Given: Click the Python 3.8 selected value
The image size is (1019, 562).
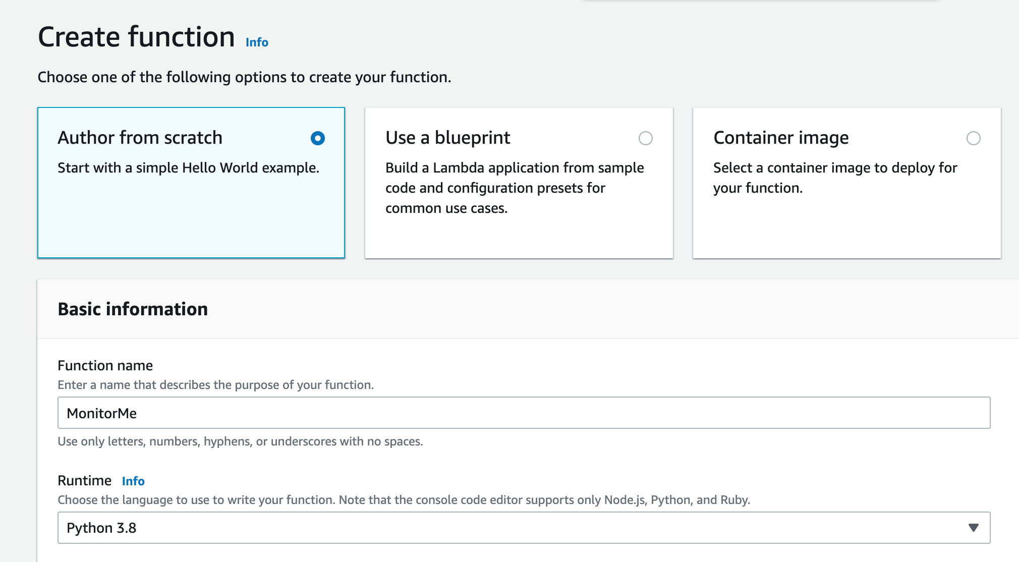Looking at the screenshot, I should click(x=101, y=528).
